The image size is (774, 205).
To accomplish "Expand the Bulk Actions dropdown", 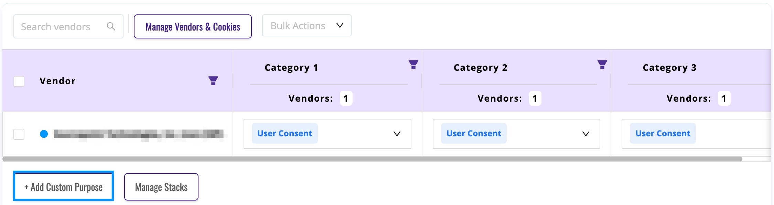I will 307,25.
